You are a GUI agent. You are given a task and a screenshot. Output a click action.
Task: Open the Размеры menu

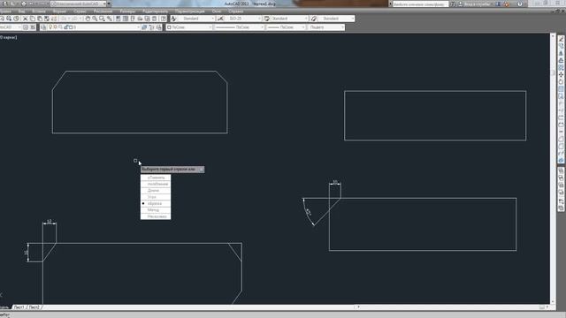tap(127, 11)
